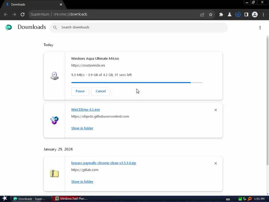Remove WinCDEmu-4.1.exe from the list
The height and width of the screenshot is (202, 269).
click(x=216, y=110)
